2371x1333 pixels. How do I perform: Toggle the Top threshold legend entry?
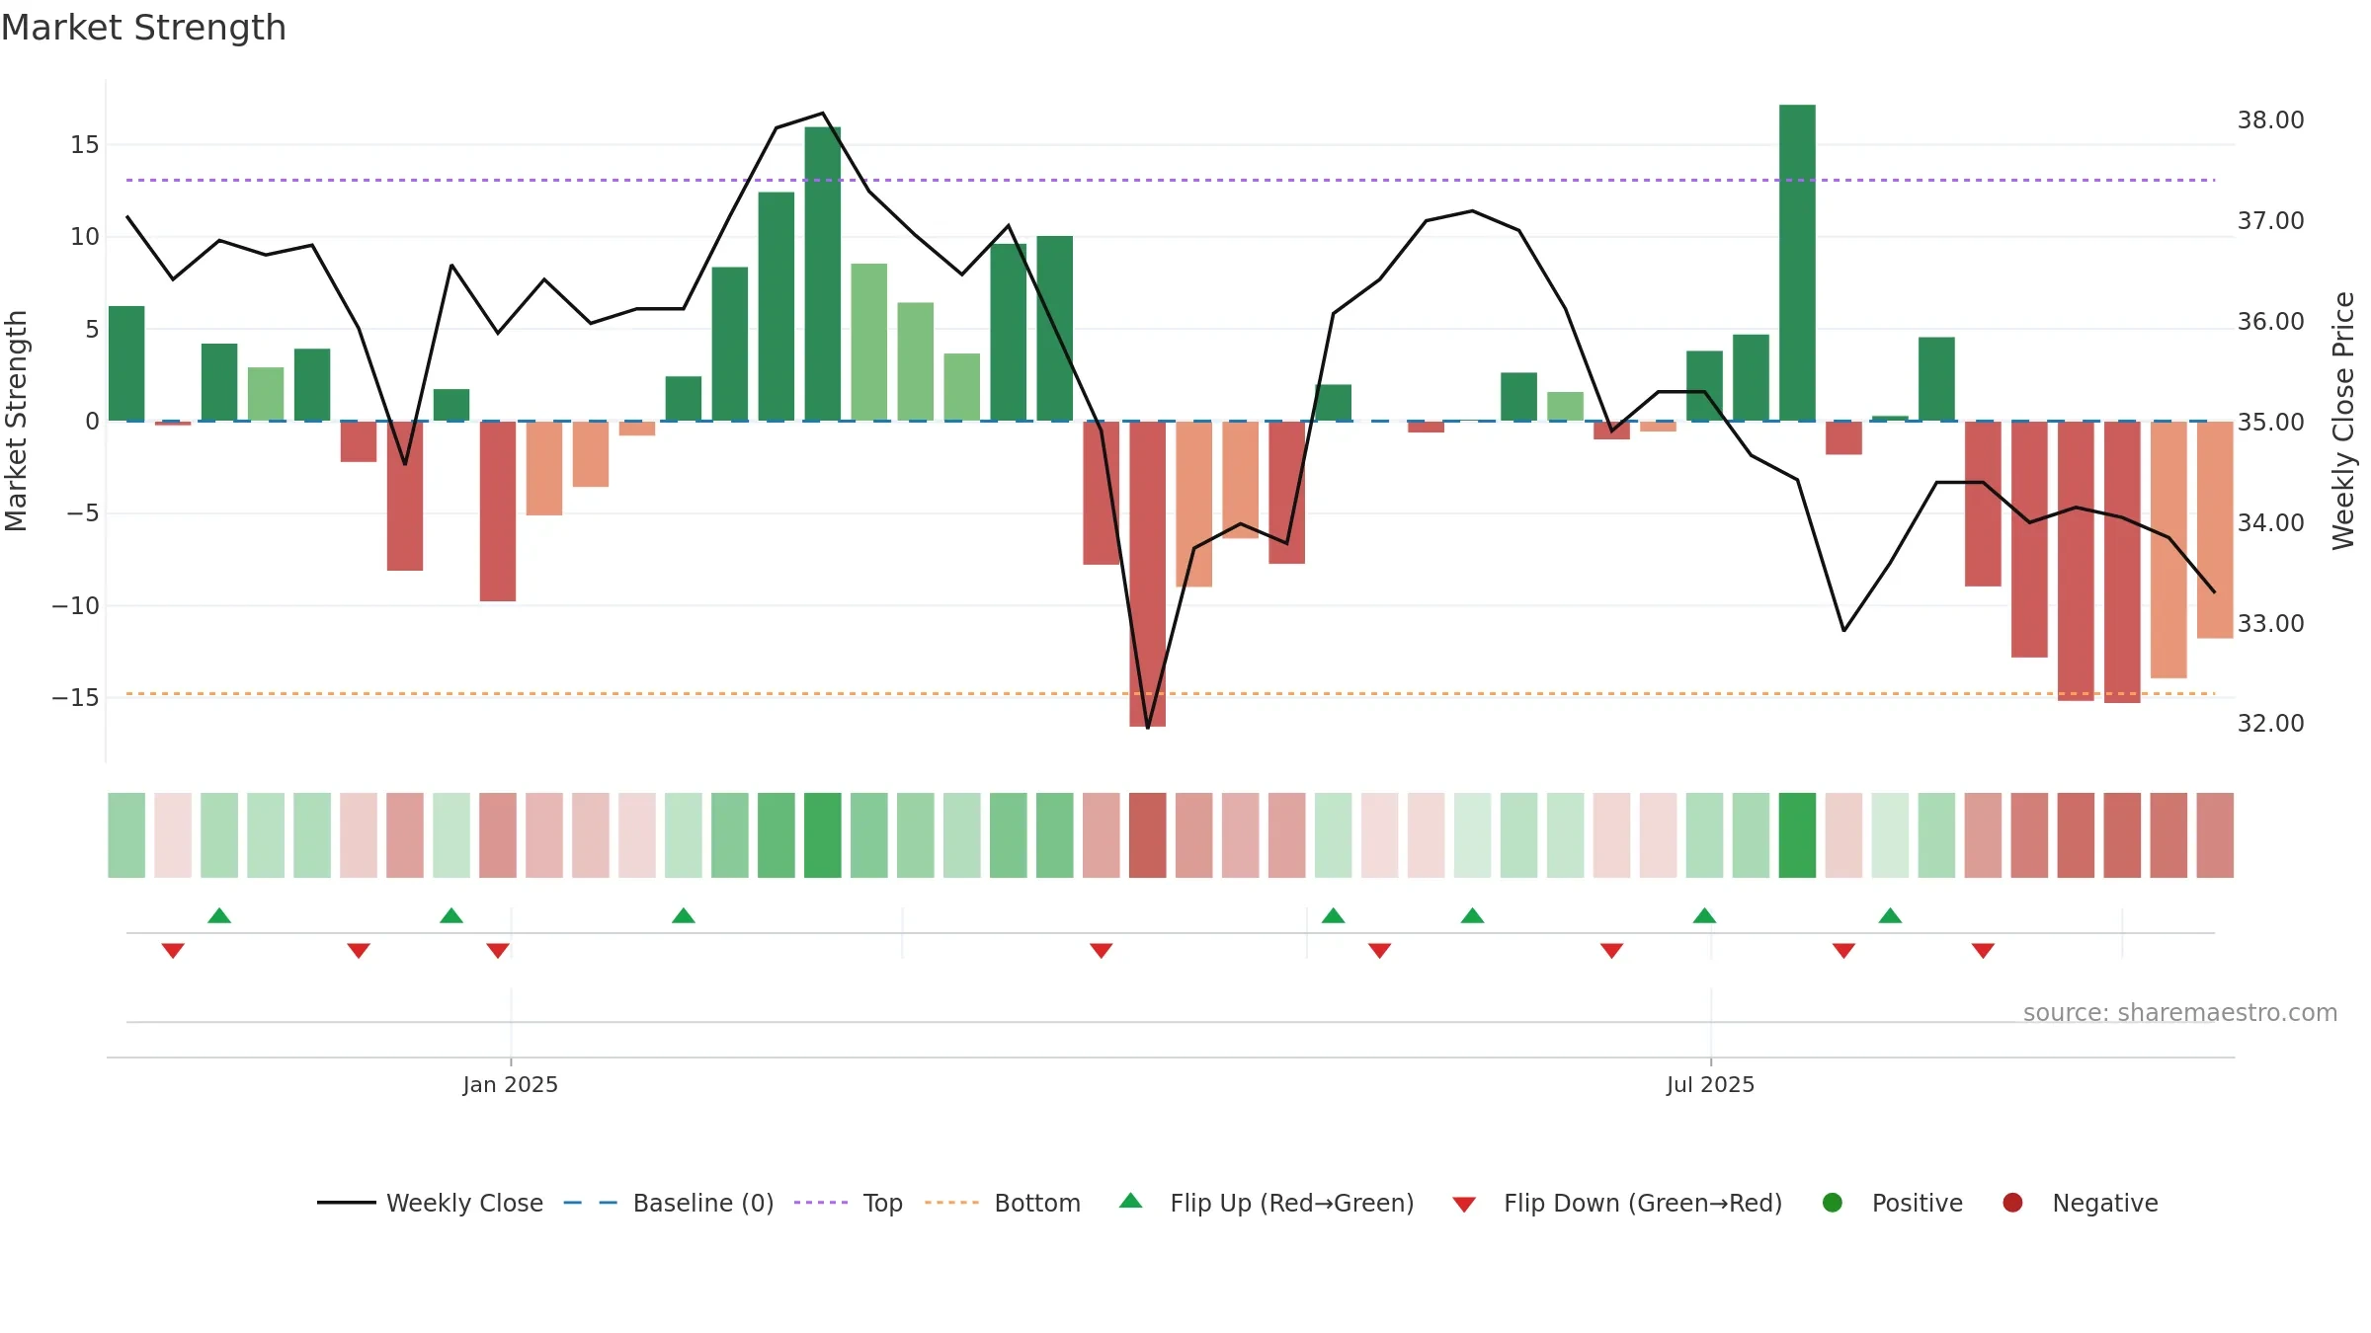(x=849, y=1203)
